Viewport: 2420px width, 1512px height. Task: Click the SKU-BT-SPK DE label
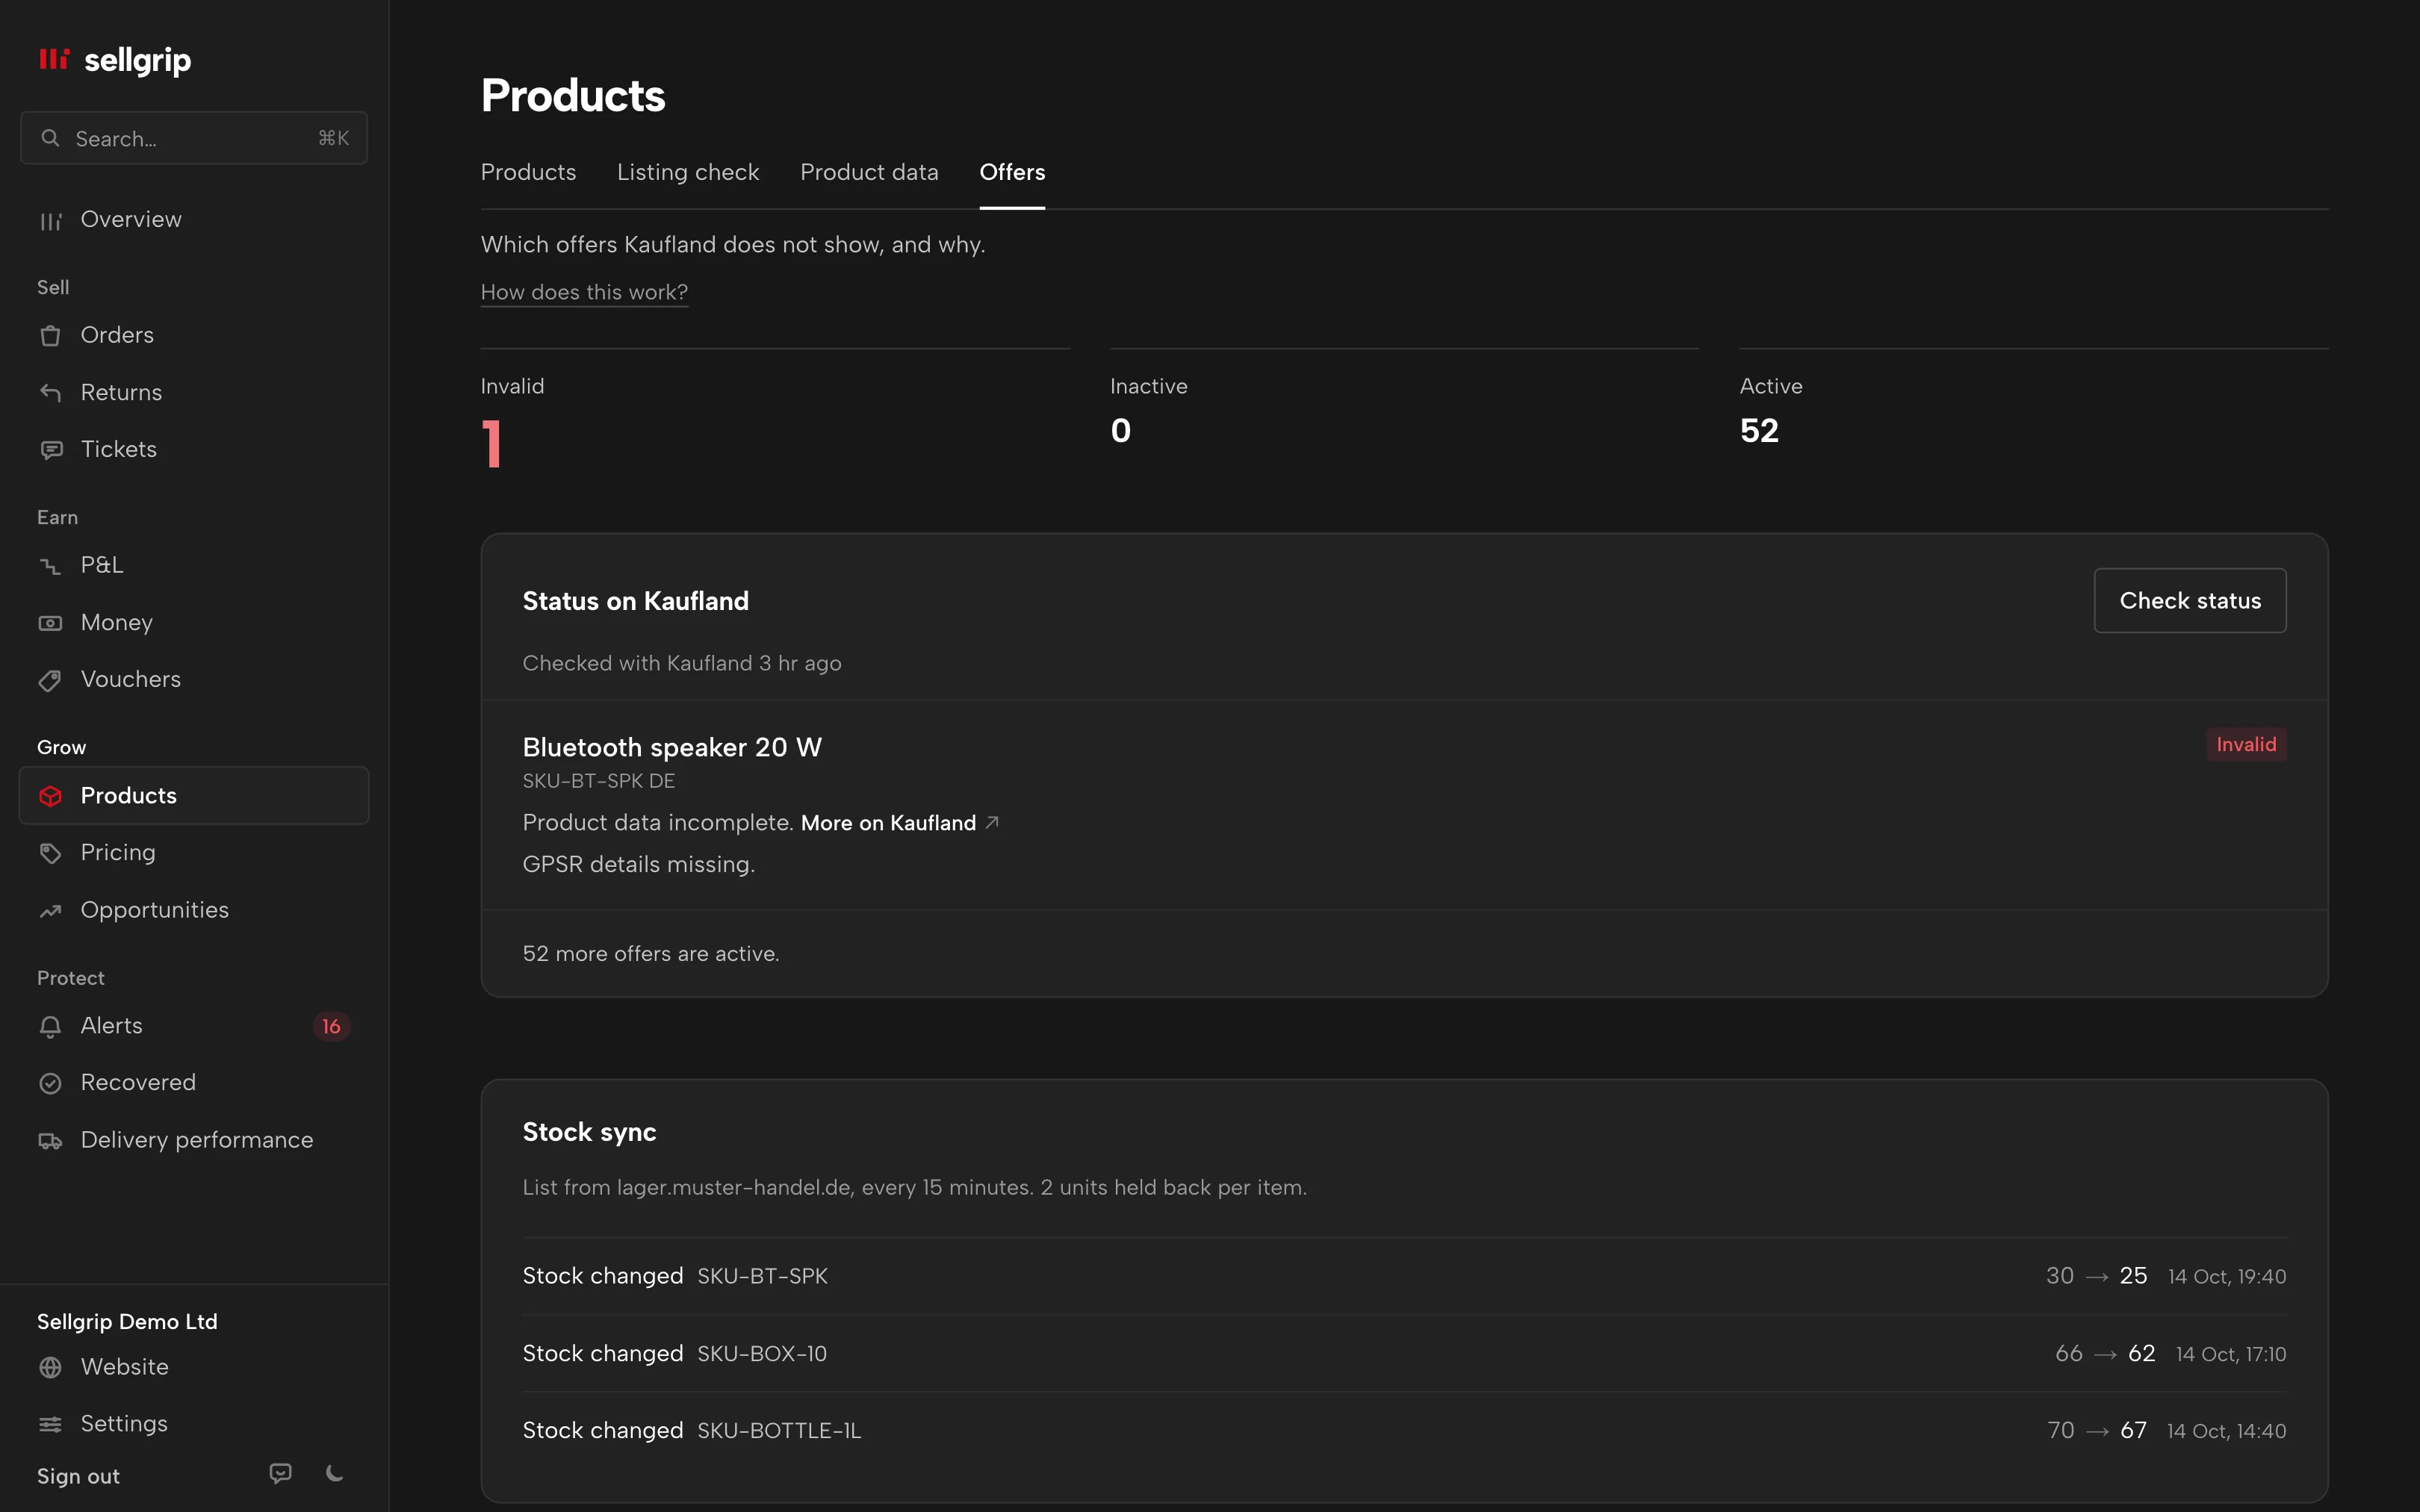click(x=599, y=781)
